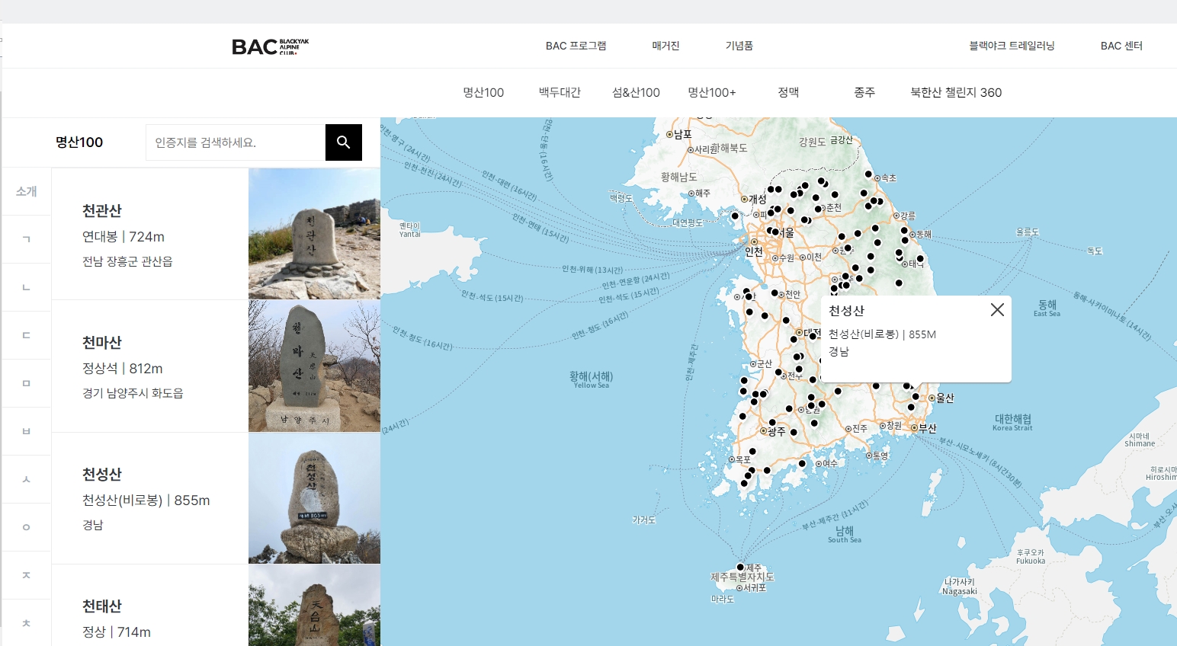Click the search magnifier button
Image resolution: width=1177 pixels, height=646 pixels.
point(344,142)
